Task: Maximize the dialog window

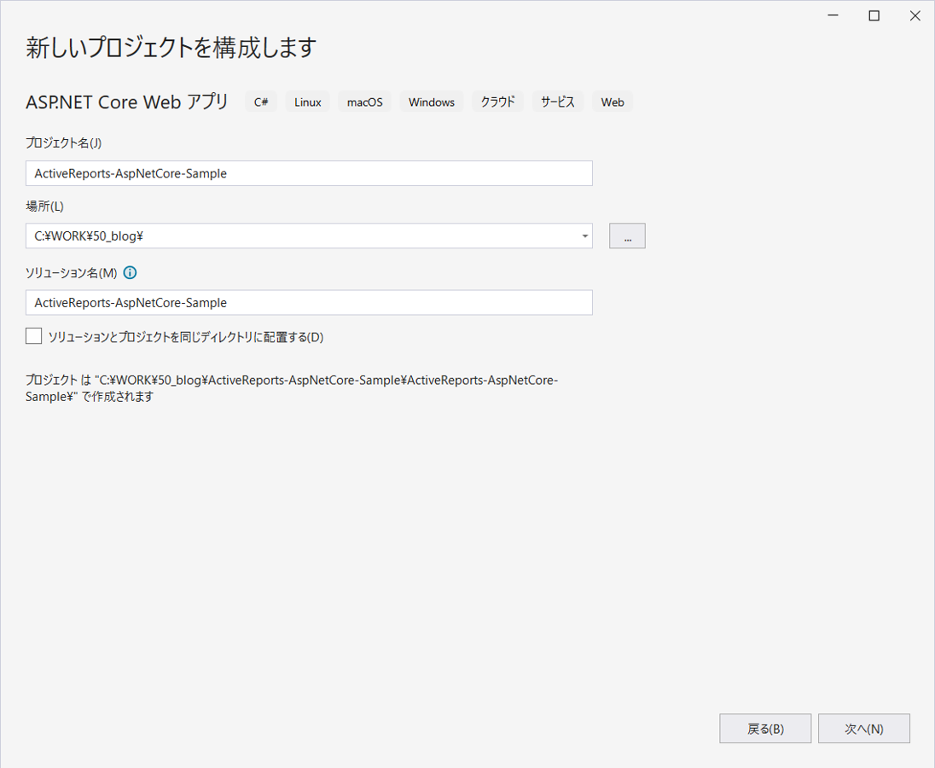Action: pos(874,15)
